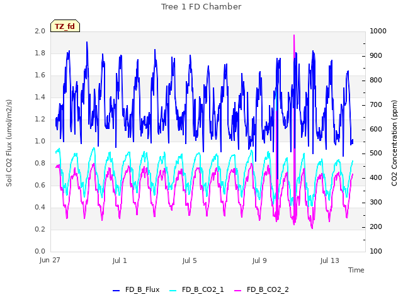403x302 pixels.
Task: Click the Time axis label
Action: 356,270
